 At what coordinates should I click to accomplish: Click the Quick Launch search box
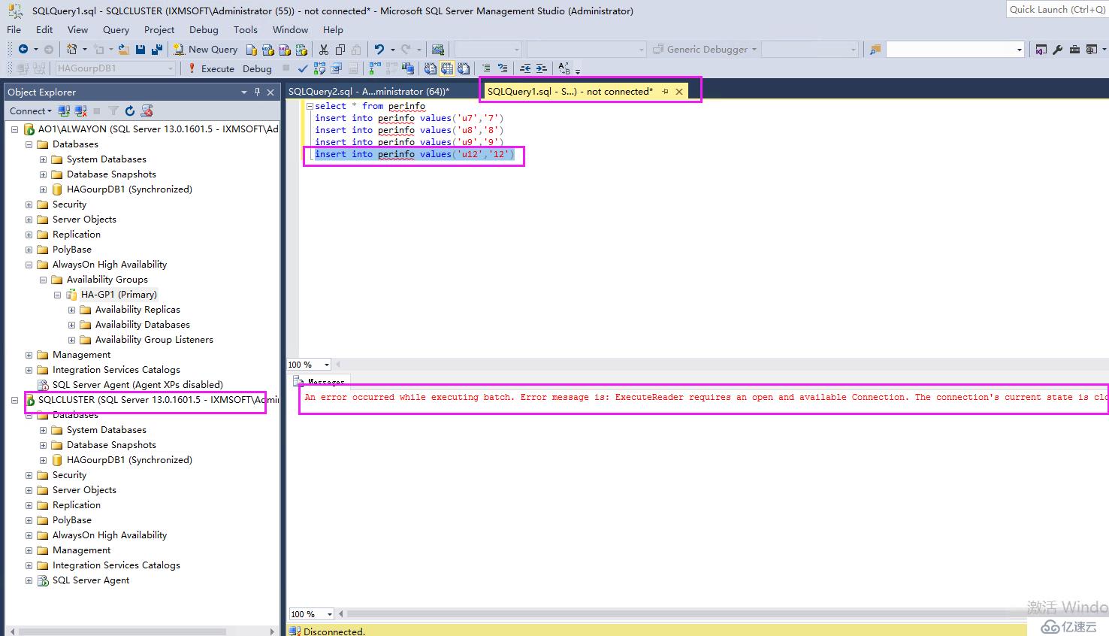[x=1057, y=10]
